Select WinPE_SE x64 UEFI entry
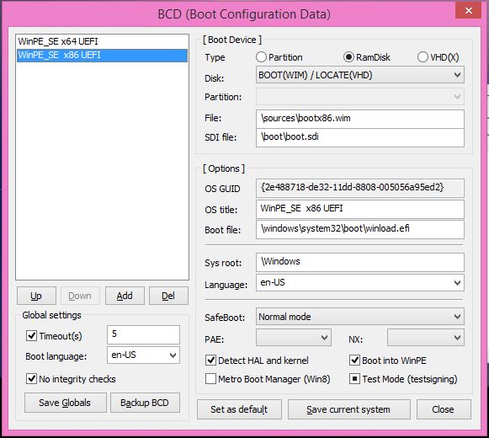This screenshot has width=489, height=438. 102,41
